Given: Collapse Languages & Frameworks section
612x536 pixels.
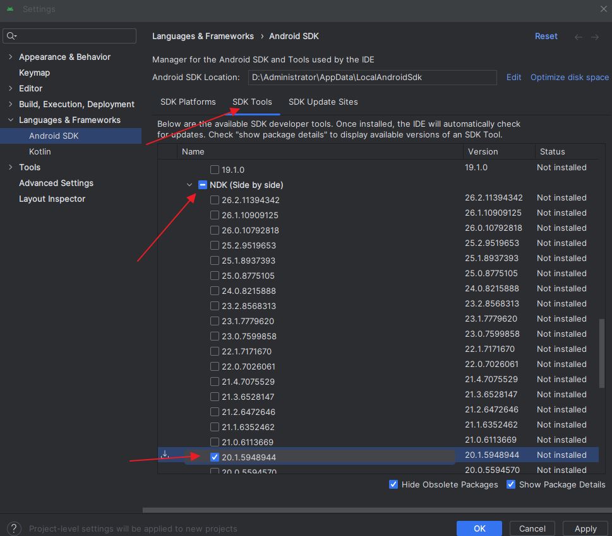Looking at the screenshot, I should click(x=10, y=120).
